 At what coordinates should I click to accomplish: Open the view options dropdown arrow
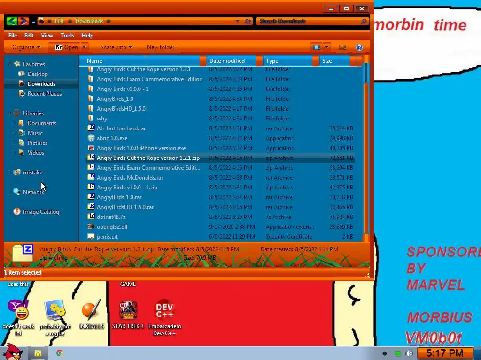pyautogui.click(x=326, y=47)
